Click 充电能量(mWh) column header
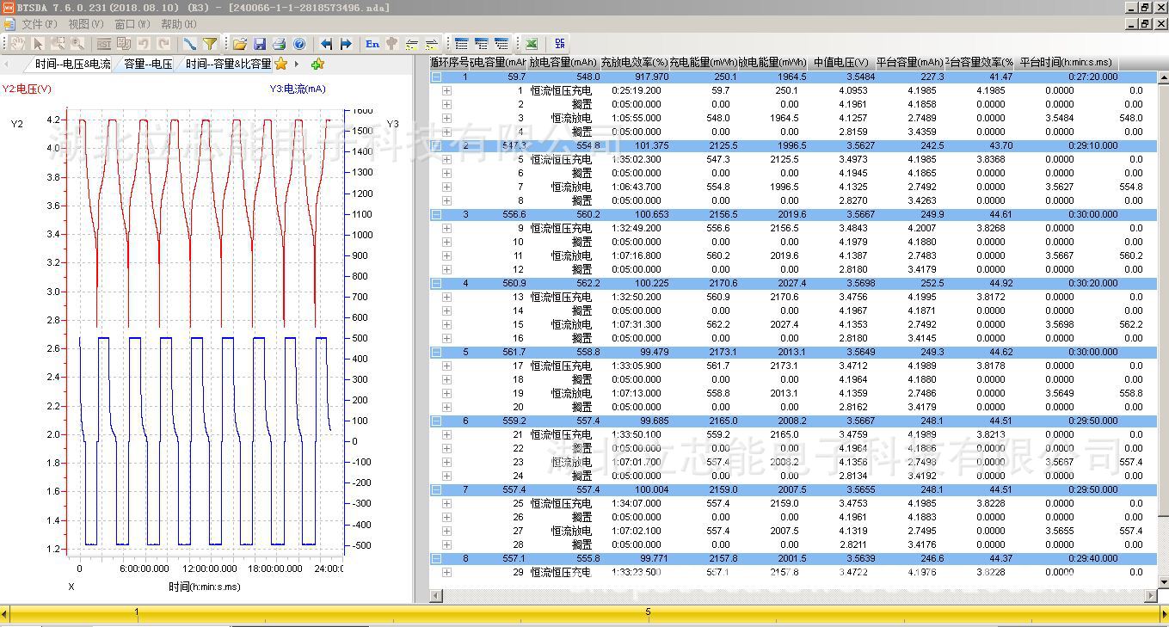Screen dimensions: 1169x627 tap(703, 63)
